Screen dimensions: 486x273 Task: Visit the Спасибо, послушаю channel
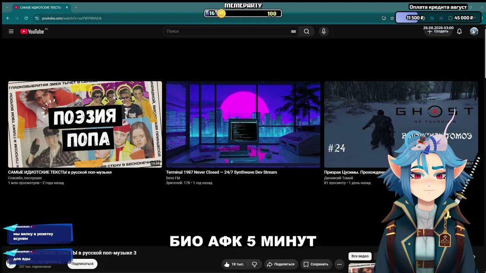click(x=25, y=178)
